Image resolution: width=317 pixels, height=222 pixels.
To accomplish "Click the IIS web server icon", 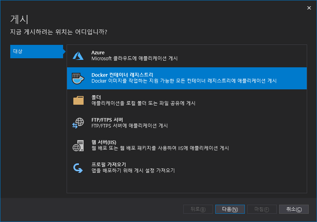I will [x=78, y=146].
